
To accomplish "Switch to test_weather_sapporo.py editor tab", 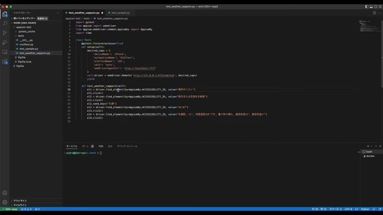I will pyautogui.click(x=84, y=13).
